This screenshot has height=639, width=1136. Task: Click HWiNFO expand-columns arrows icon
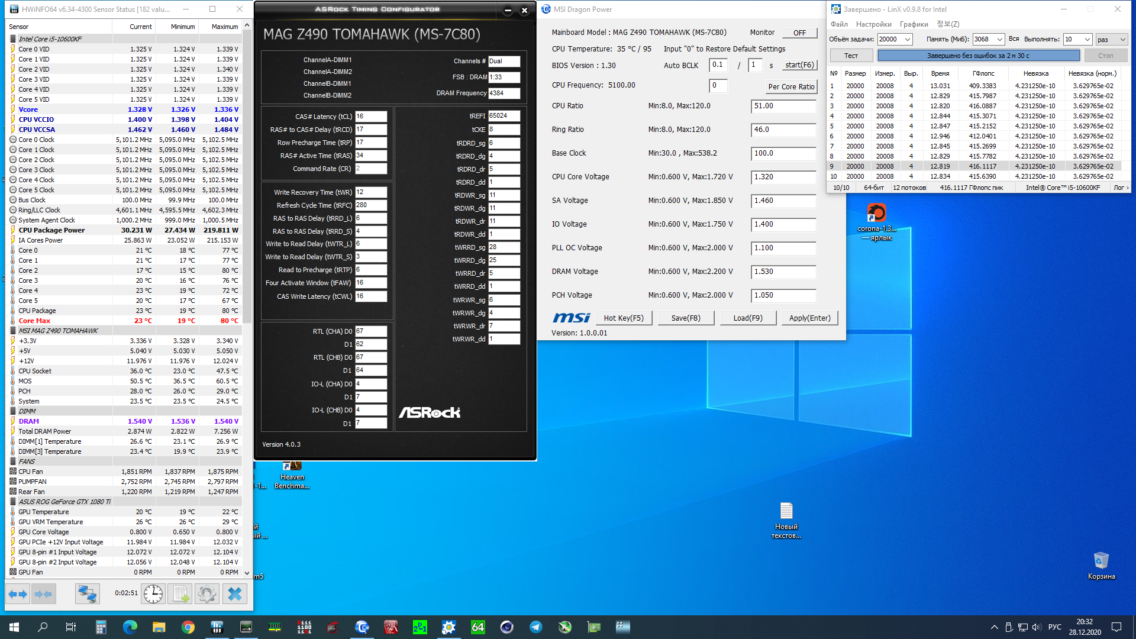click(18, 594)
